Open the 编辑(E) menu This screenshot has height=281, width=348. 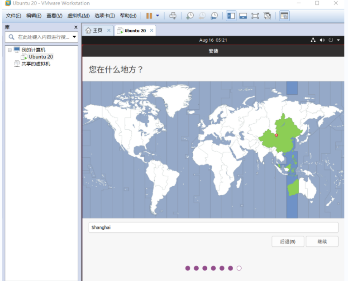34,15
